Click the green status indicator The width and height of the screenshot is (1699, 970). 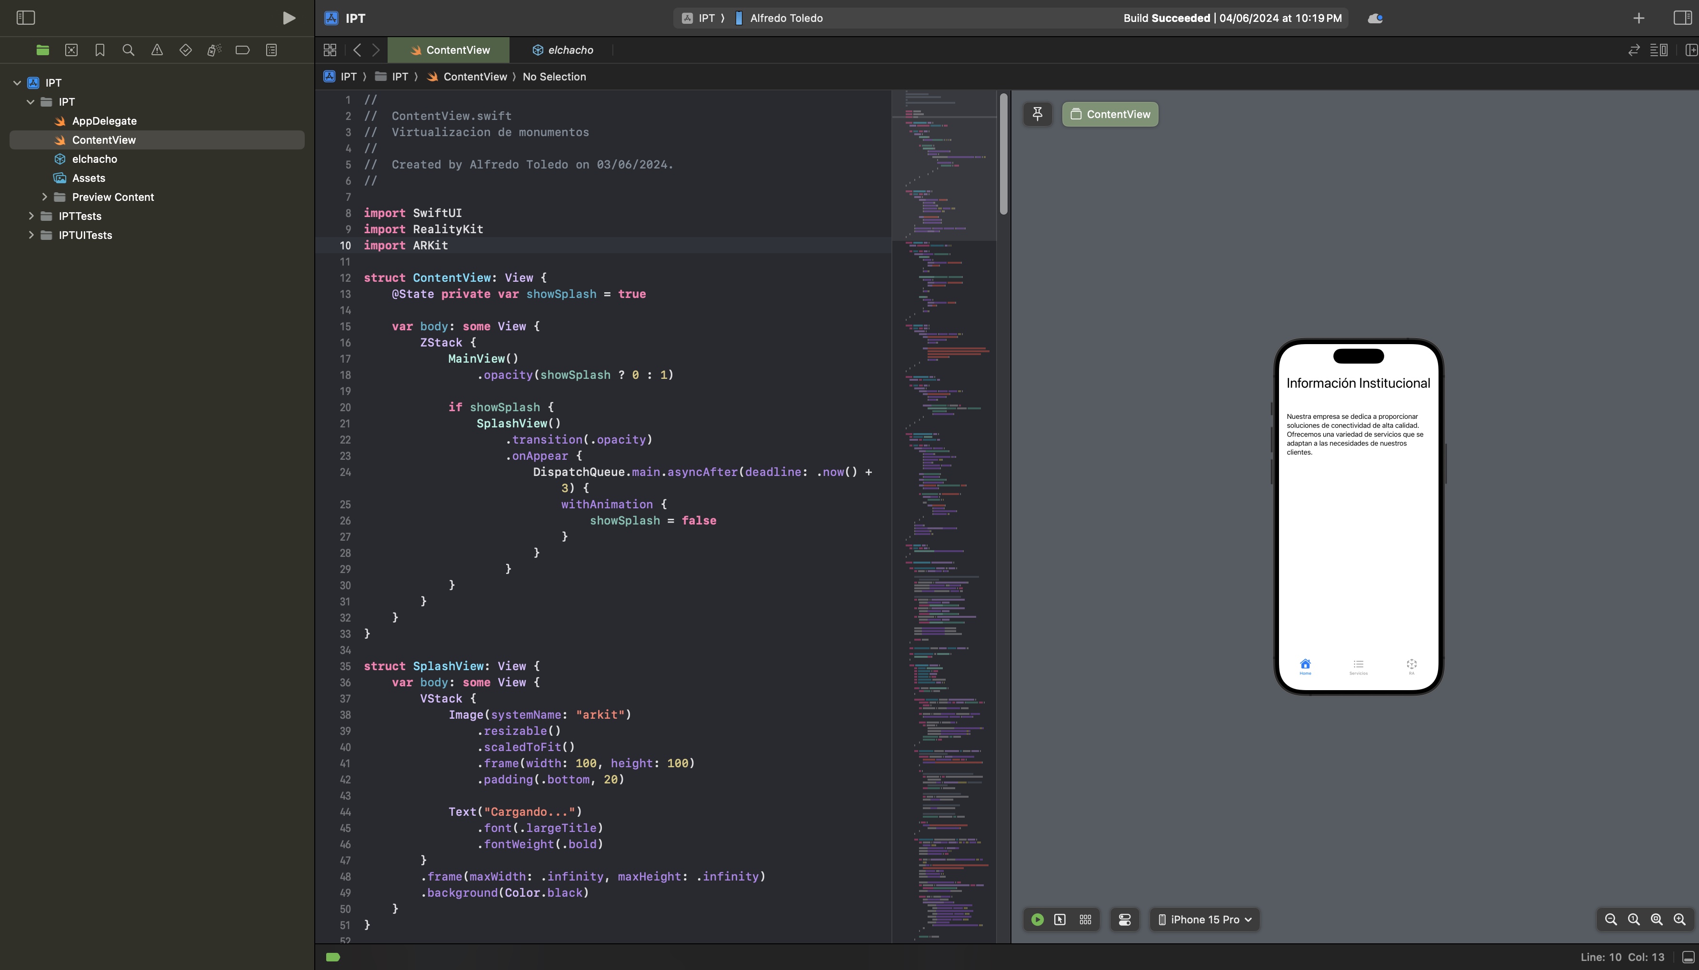click(x=332, y=957)
